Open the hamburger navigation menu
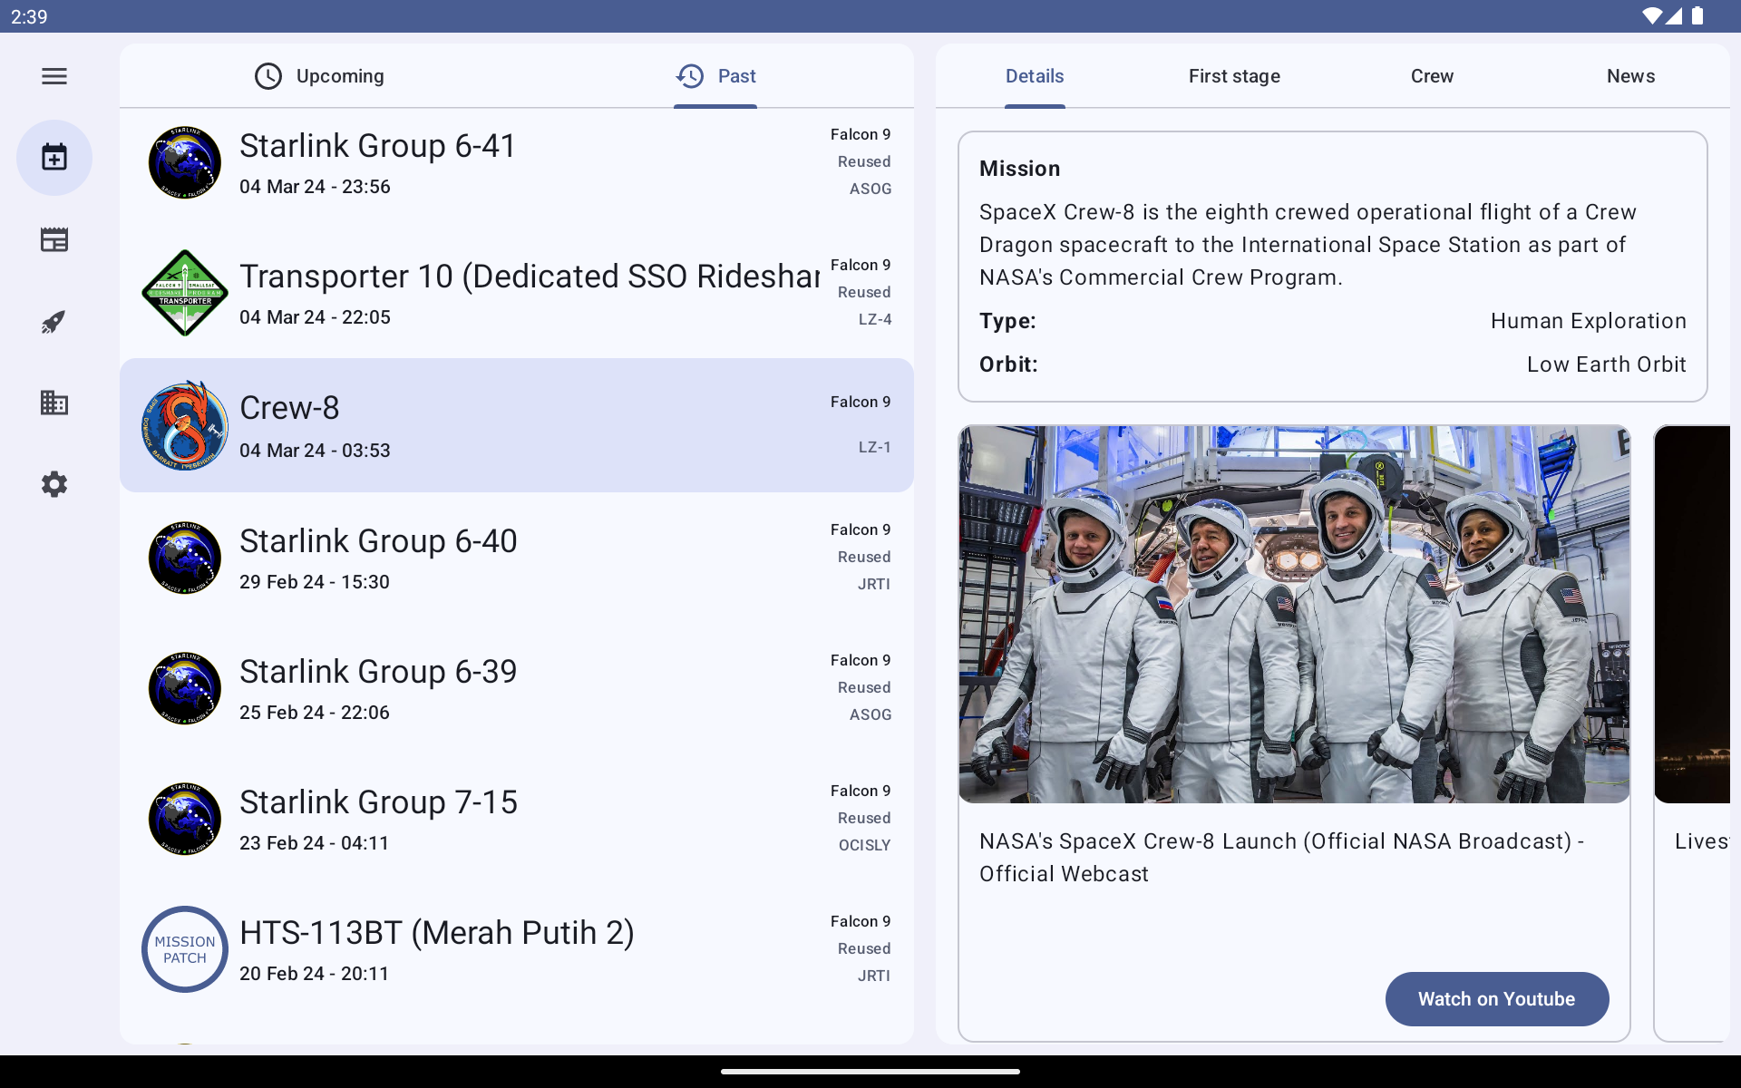This screenshot has height=1088, width=1741. [x=54, y=76]
